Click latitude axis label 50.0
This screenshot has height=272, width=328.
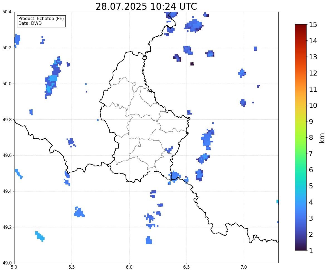tap(7, 84)
